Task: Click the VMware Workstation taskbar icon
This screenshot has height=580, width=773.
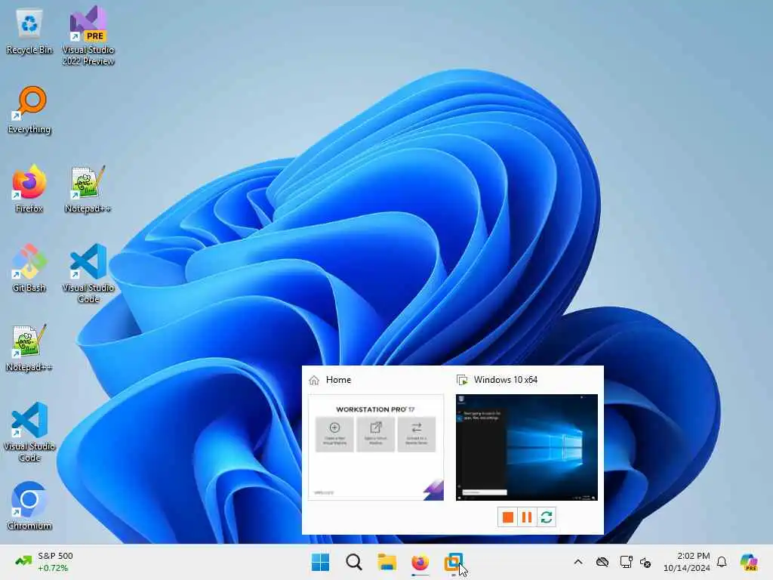Action: (453, 562)
